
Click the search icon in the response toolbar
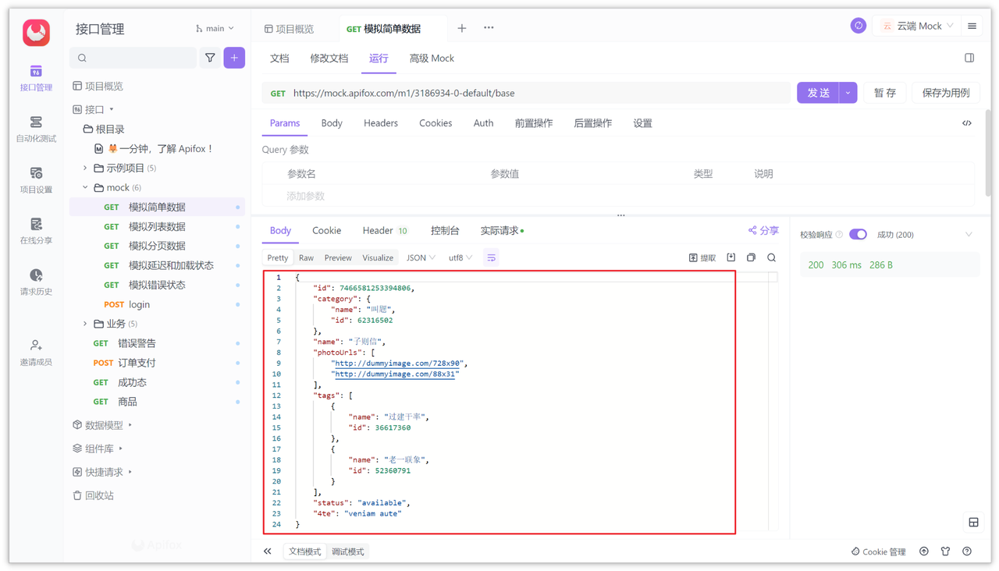coord(771,257)
